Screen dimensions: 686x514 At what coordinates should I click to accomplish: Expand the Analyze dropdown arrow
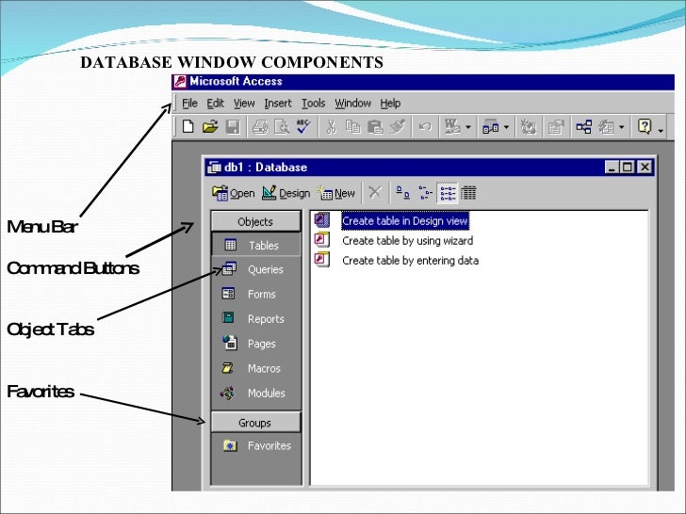(x=507, y=128)
